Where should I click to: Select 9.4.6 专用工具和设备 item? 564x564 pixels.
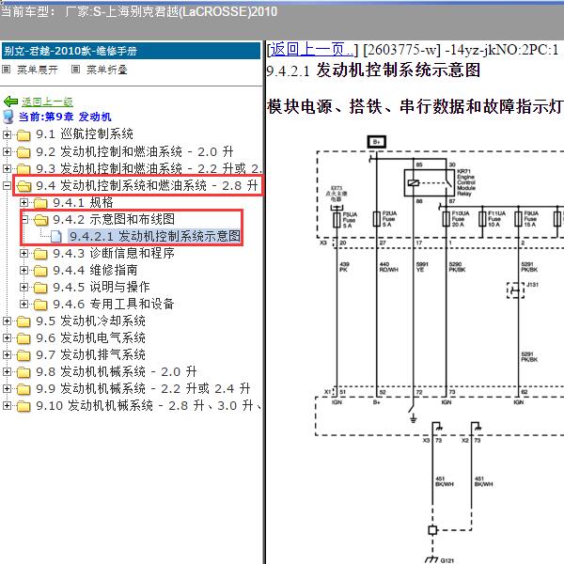point(114,304)
